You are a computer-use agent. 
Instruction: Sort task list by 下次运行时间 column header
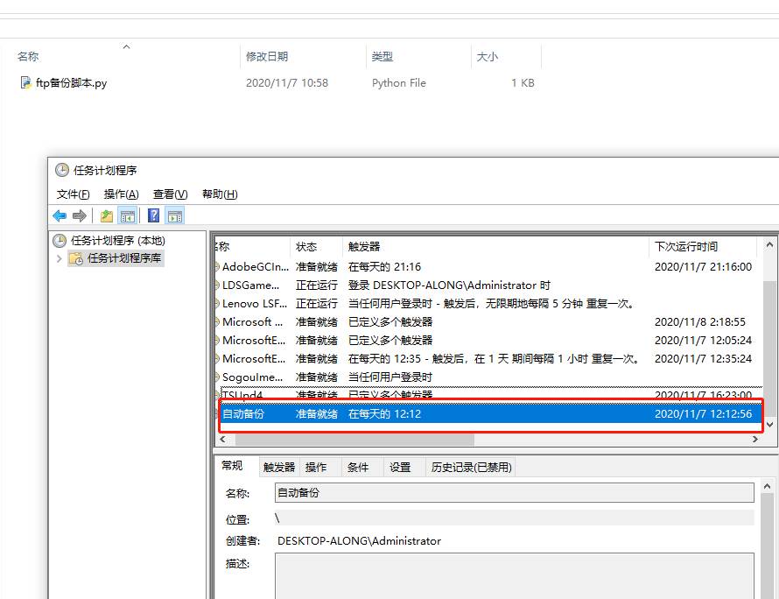click(x=703, y=247)
